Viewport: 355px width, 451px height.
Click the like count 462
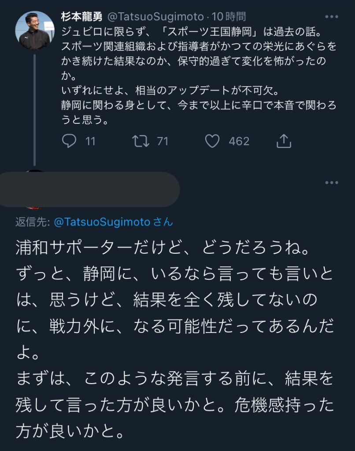(x=239, y=141)
